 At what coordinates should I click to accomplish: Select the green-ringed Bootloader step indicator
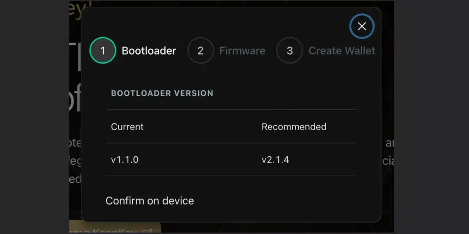103,51
